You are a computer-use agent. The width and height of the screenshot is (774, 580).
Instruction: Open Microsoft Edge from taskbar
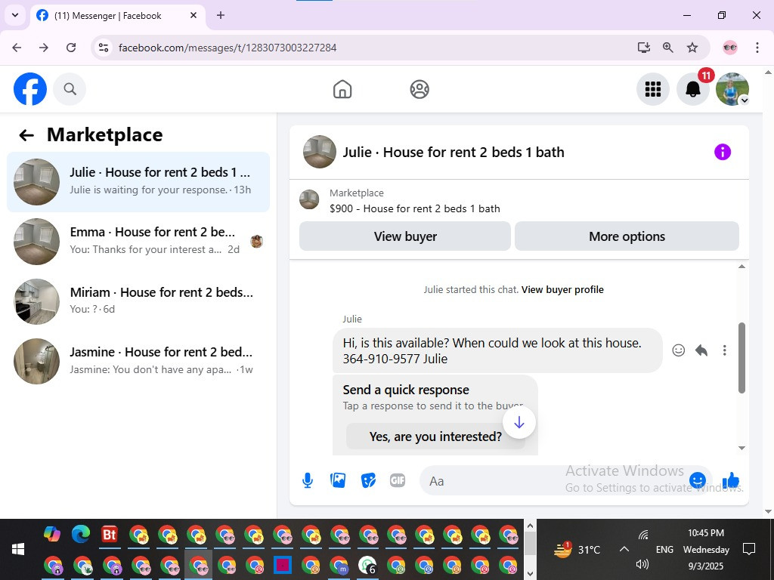(81, 534)
